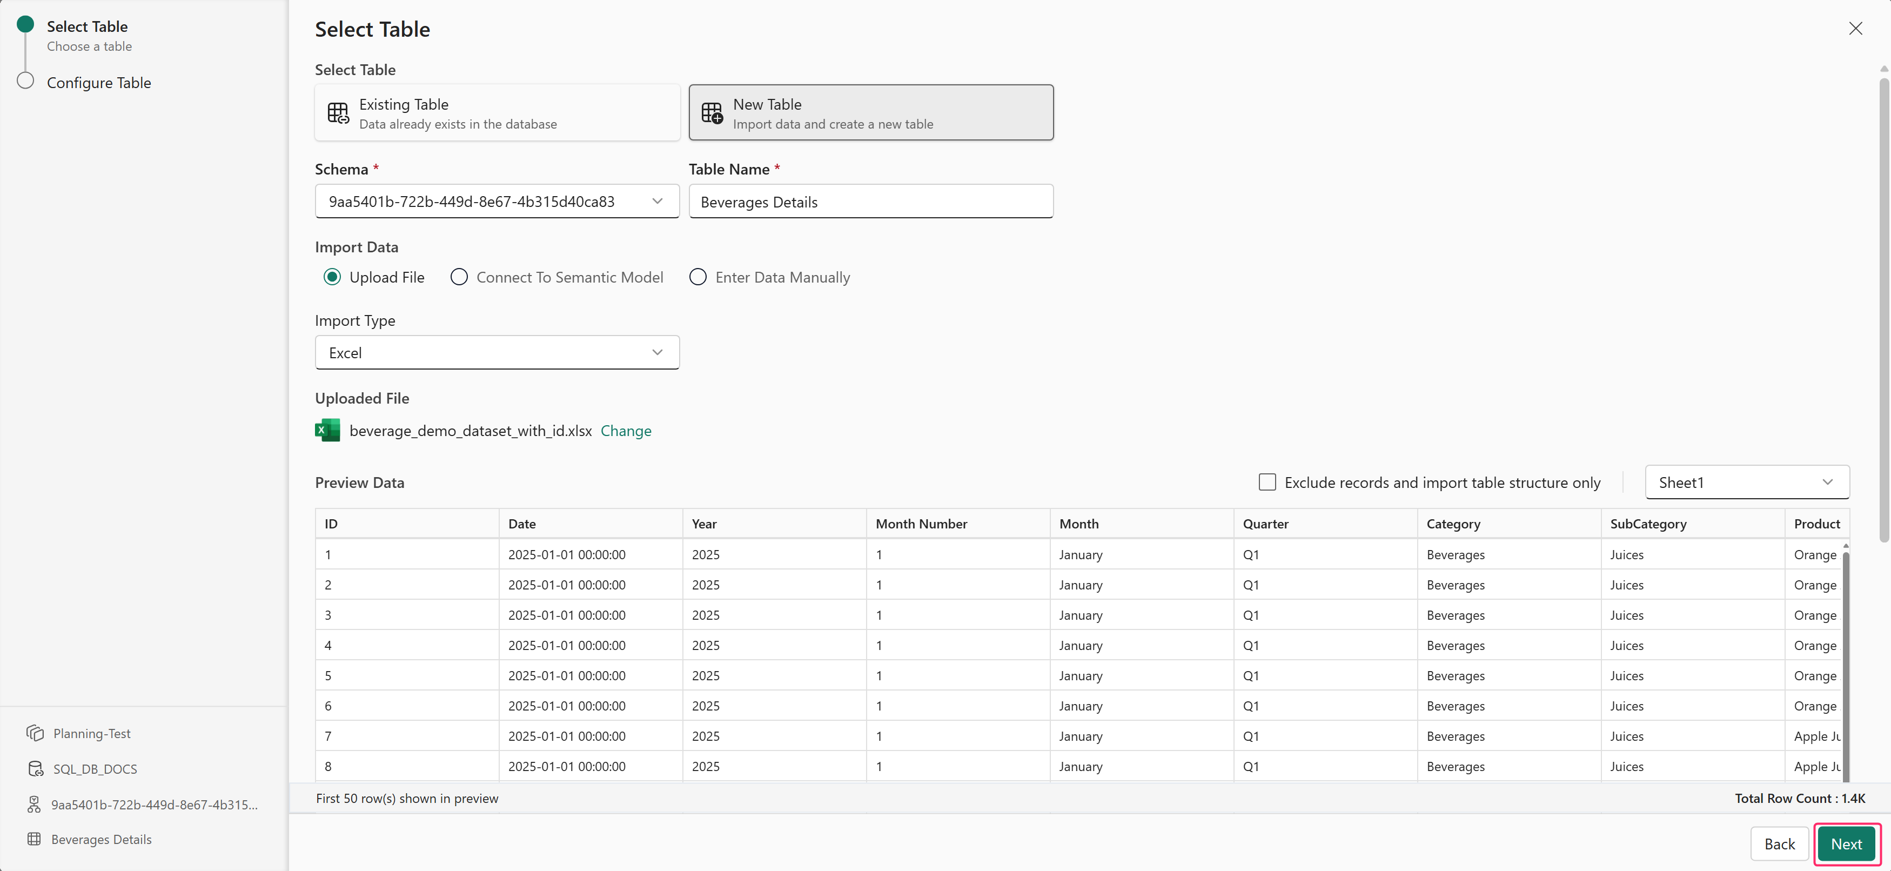This screenshot has height=871, width=1891.
Task: Click the Change file link
Action: click(x=626, y=430)
